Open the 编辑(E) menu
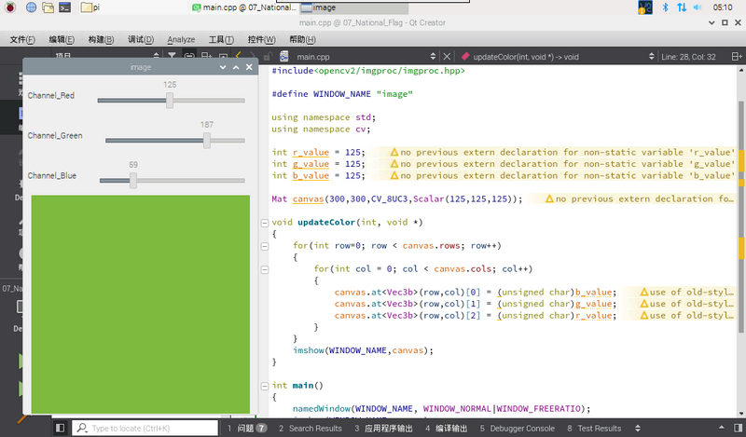746x437 pixels. (62, 39)
